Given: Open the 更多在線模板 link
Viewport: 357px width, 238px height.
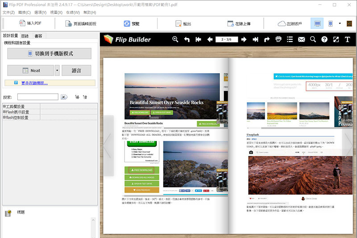Looking at the screenshot, I should (x=35, y=83).
